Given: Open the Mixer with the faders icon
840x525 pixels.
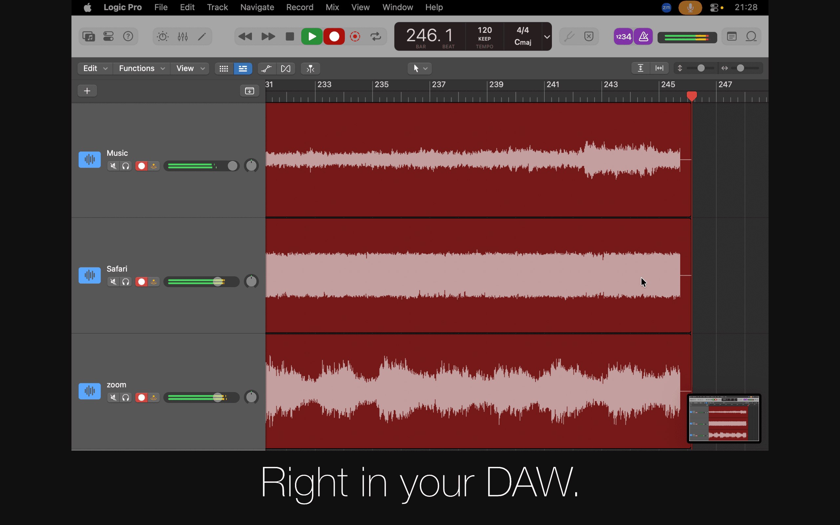Looking at the screenshot, I should tap(182, 36).
